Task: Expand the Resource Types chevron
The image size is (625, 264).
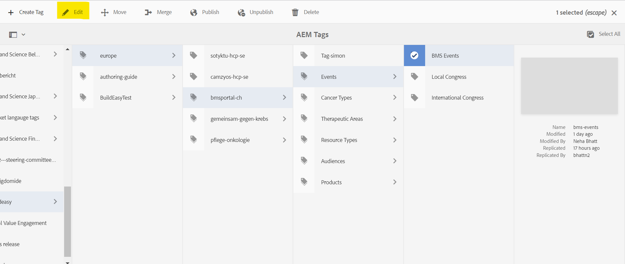Action: coord(395,140)
